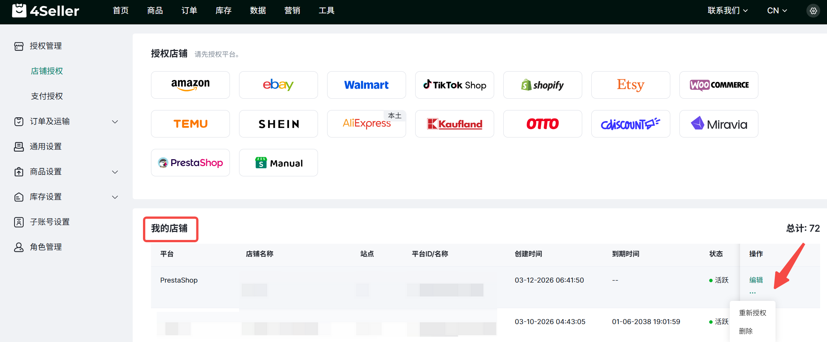
Task: Pick the PrestaShop platform logo
Action: tap(190, 163)
